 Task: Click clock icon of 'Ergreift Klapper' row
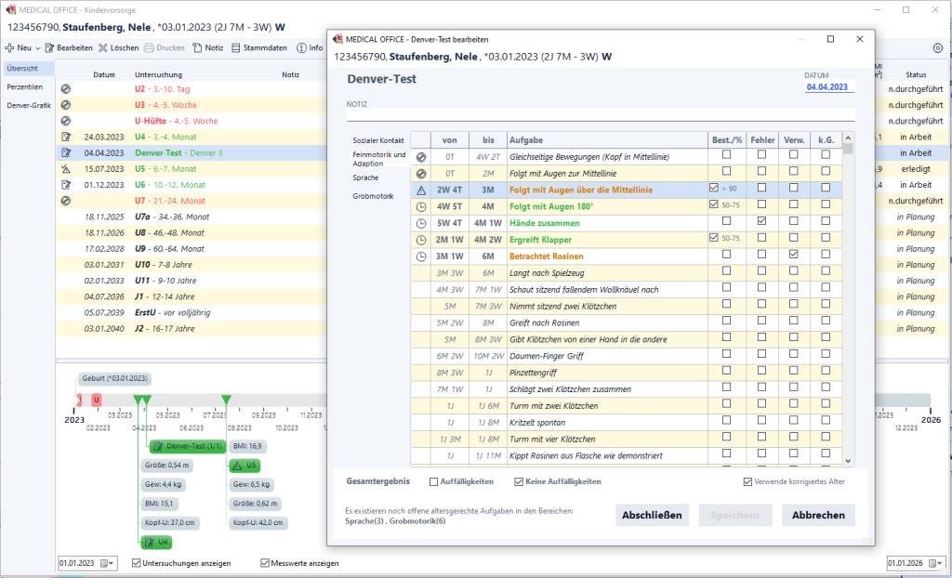[421, 240]
